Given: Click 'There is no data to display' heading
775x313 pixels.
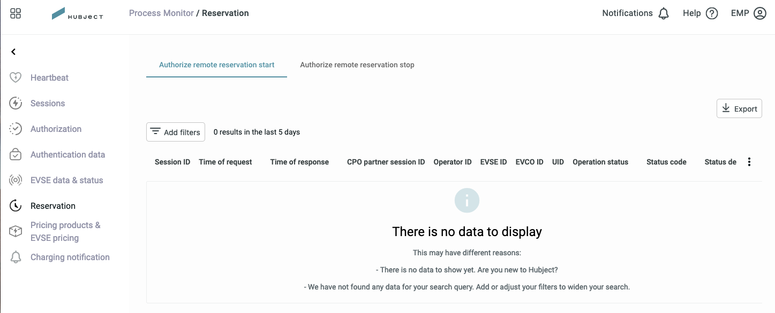Looking at the screenshot, I should click(467, 231).
